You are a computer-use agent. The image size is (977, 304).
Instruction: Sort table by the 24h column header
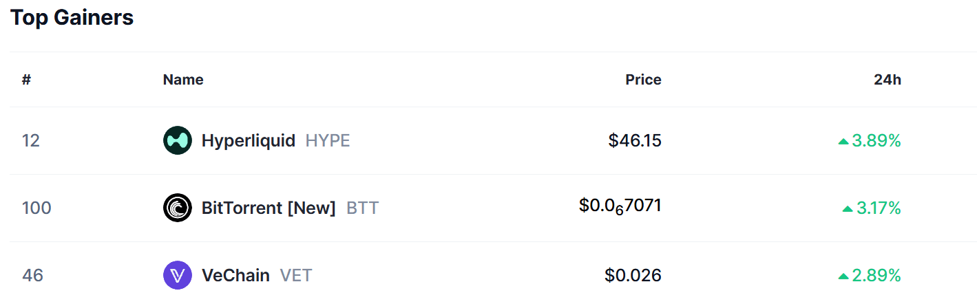coord(887,80)
